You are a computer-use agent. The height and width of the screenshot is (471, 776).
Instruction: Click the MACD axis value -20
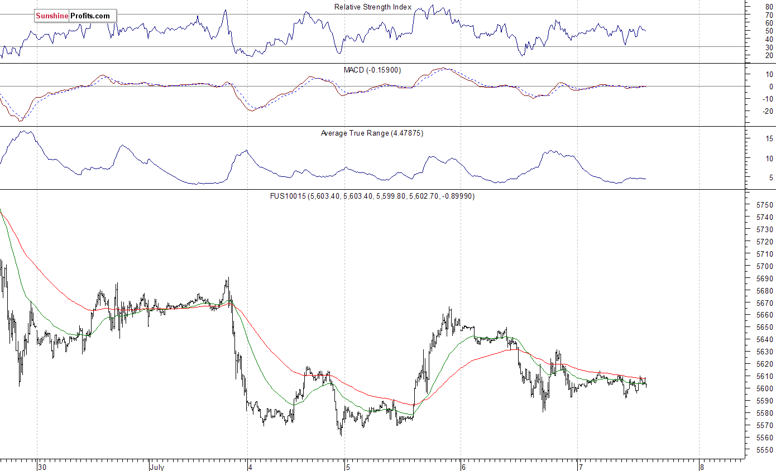pos(768,111)
